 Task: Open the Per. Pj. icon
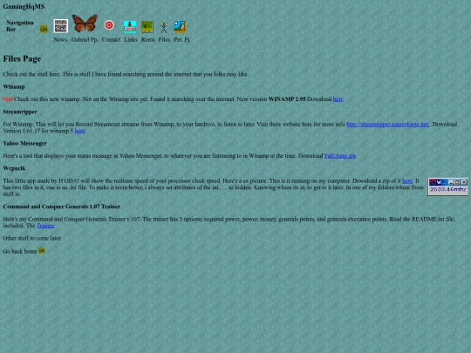click(180, 27)
